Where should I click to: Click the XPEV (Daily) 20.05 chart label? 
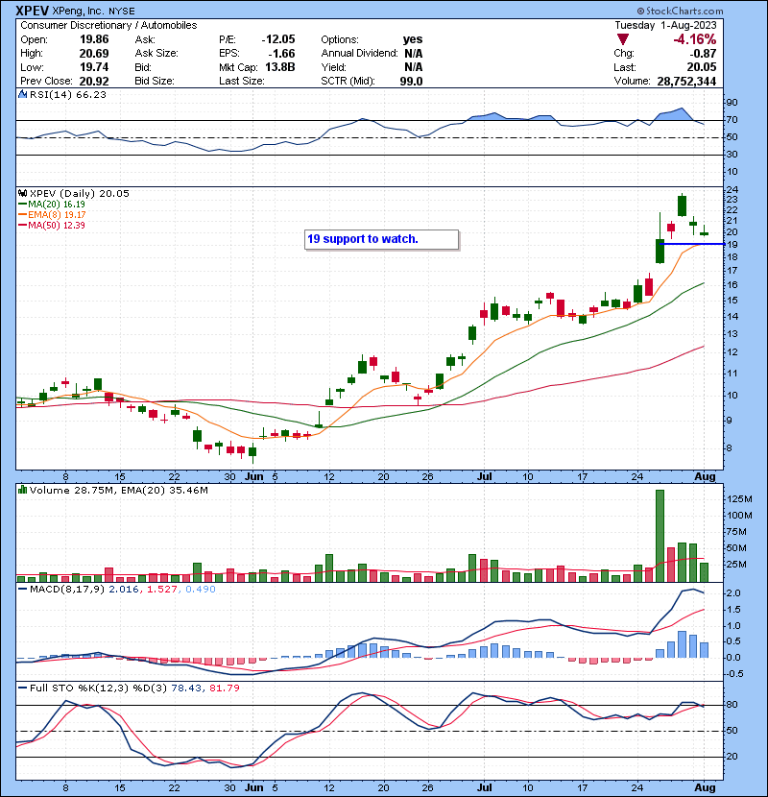[80, 194]
